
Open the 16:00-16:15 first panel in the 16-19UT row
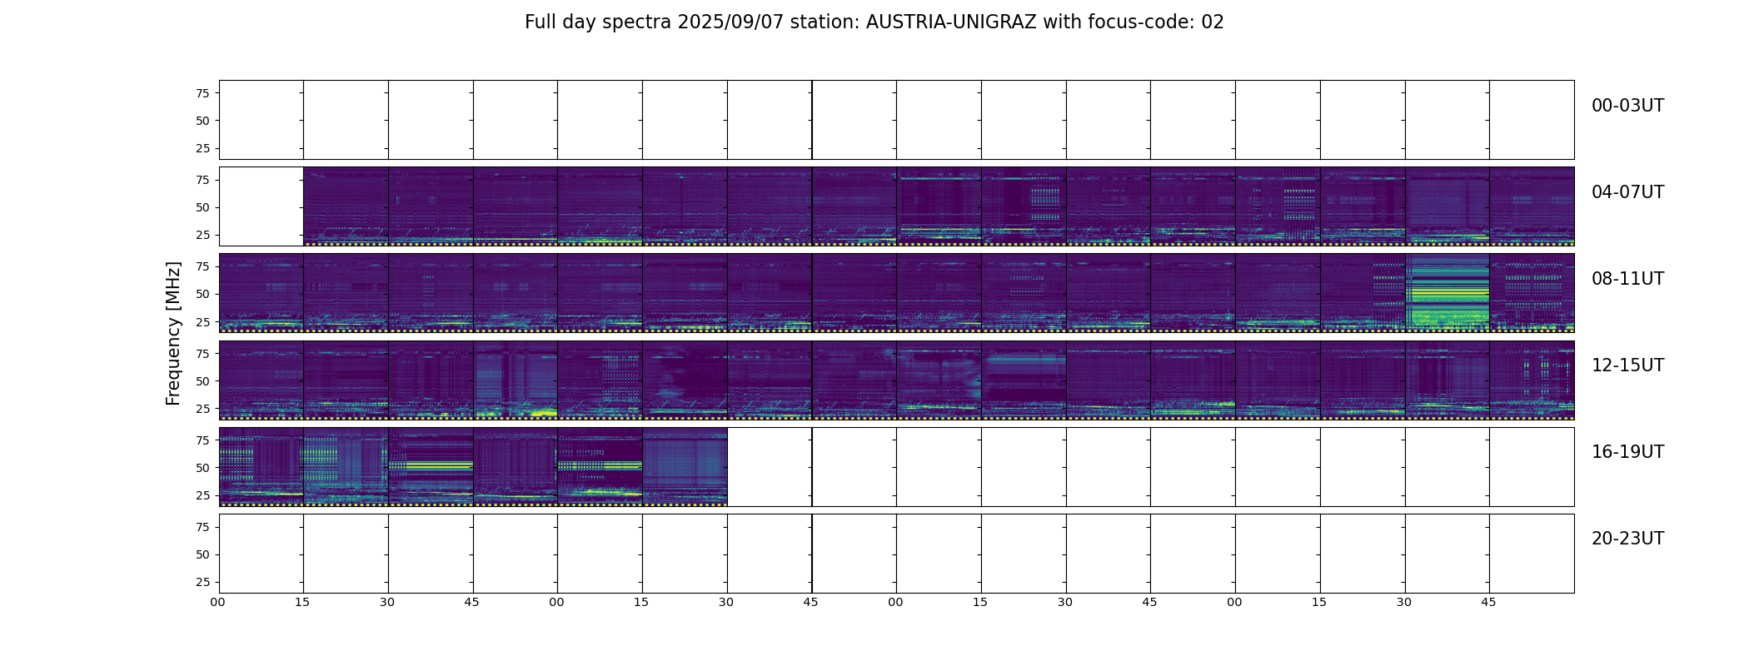point(262,466)
